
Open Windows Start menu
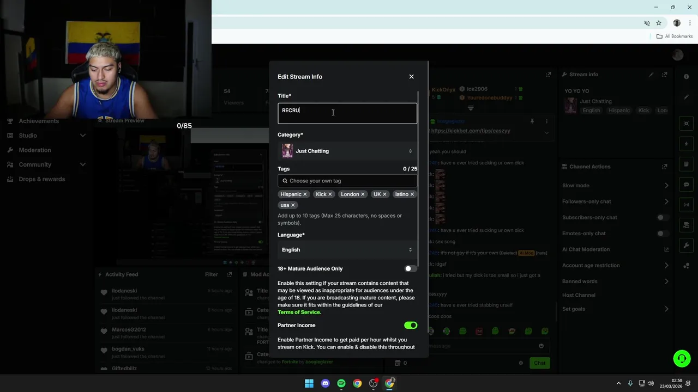[309, 383]
